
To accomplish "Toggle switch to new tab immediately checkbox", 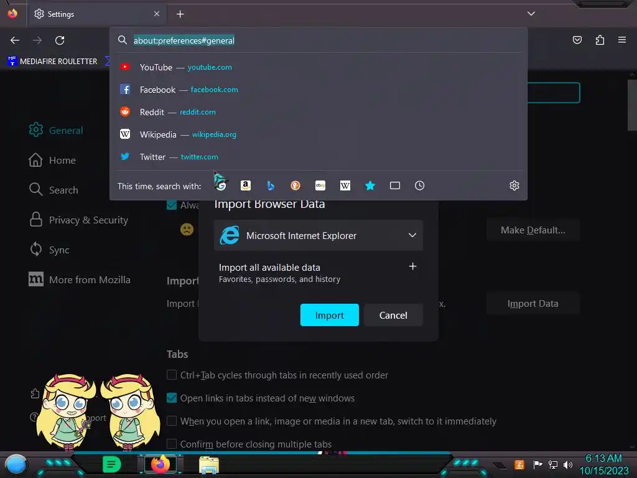I will point(172,421).
